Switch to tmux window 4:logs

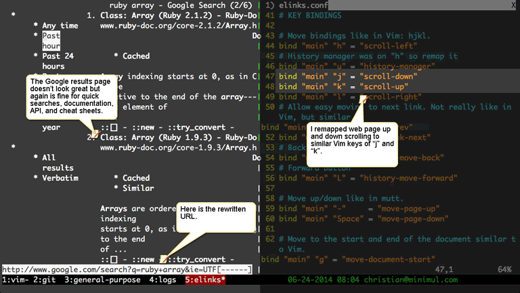162,279
